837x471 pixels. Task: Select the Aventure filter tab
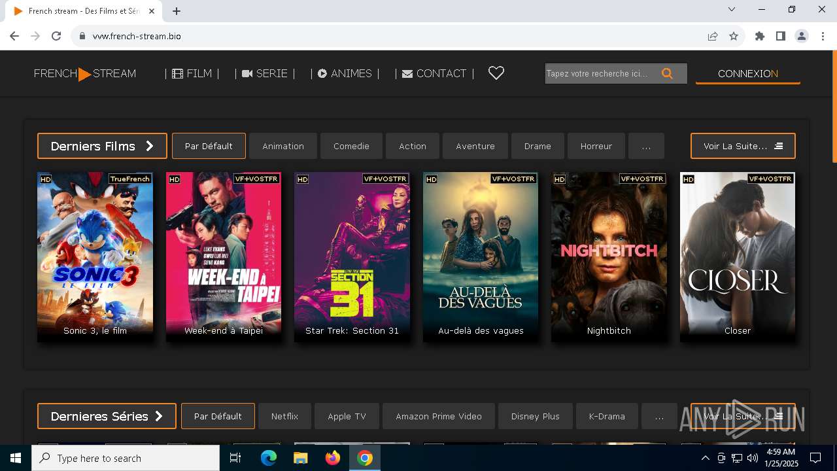pyautogui.click(x=475, y=146)
